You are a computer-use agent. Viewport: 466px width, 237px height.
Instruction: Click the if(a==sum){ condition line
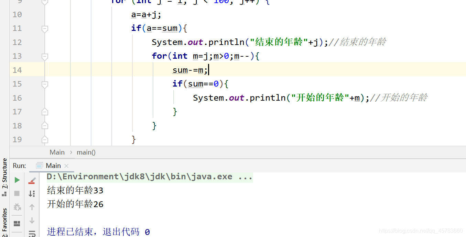pos(159,28)
